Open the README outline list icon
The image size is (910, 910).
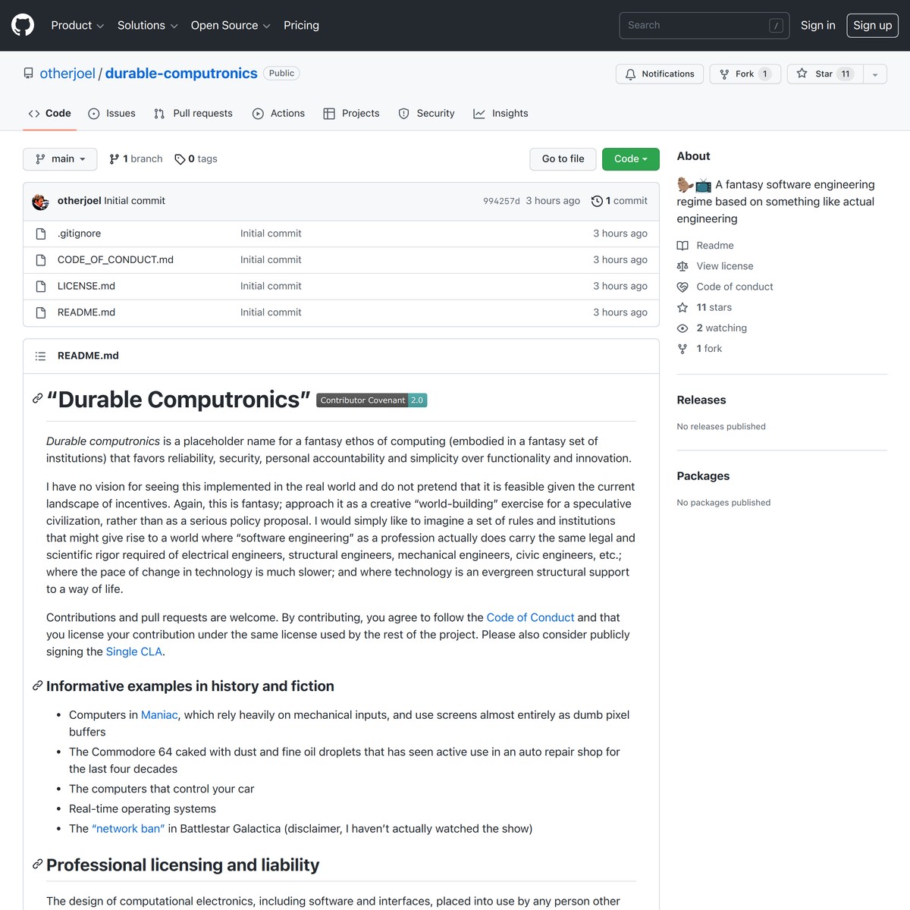[41, 356]
